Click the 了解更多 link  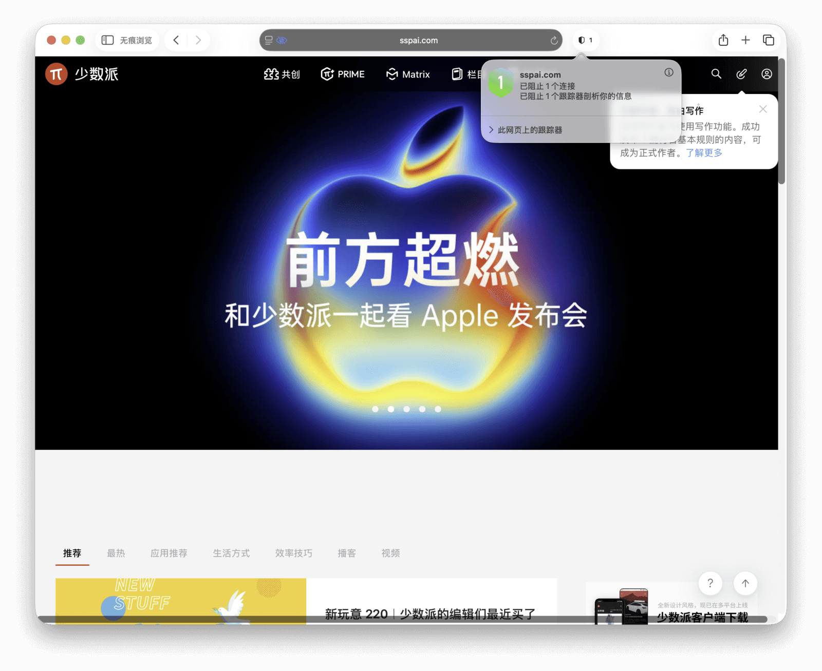(x=704, y=153)
